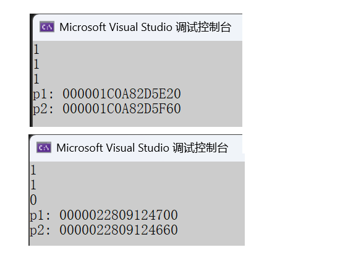Click the blank line below p2 in top console
Screen dimensions: 361x255
click(137, 121)
